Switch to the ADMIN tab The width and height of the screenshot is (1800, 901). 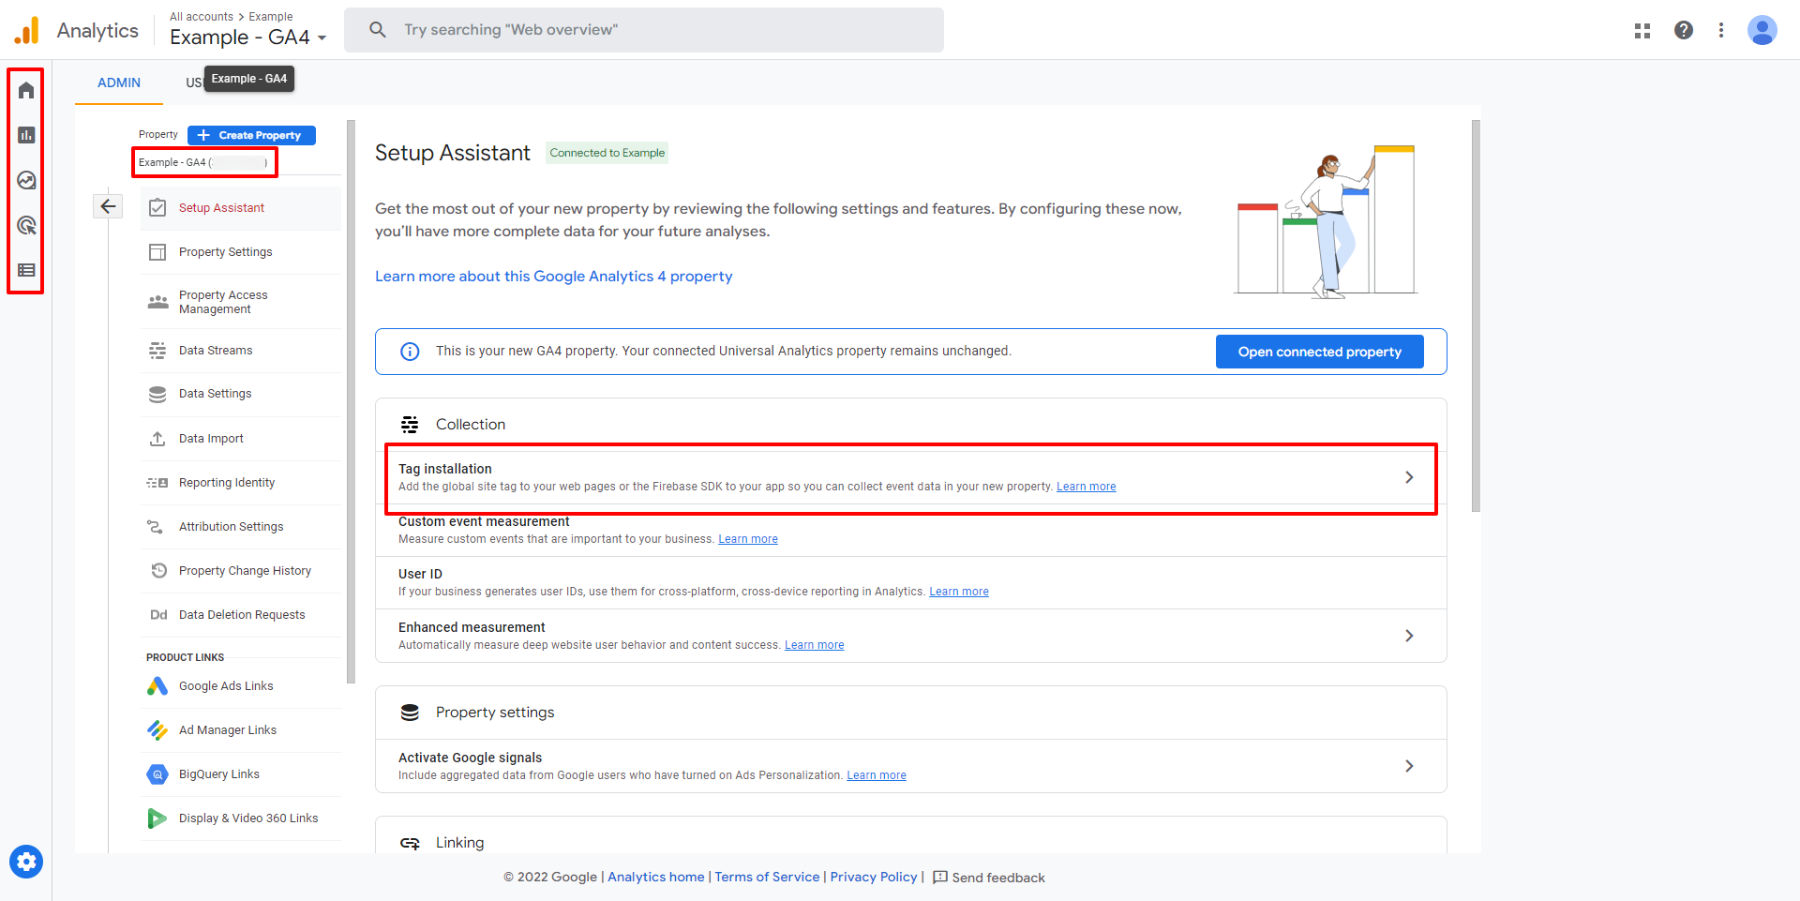(119, 83)
